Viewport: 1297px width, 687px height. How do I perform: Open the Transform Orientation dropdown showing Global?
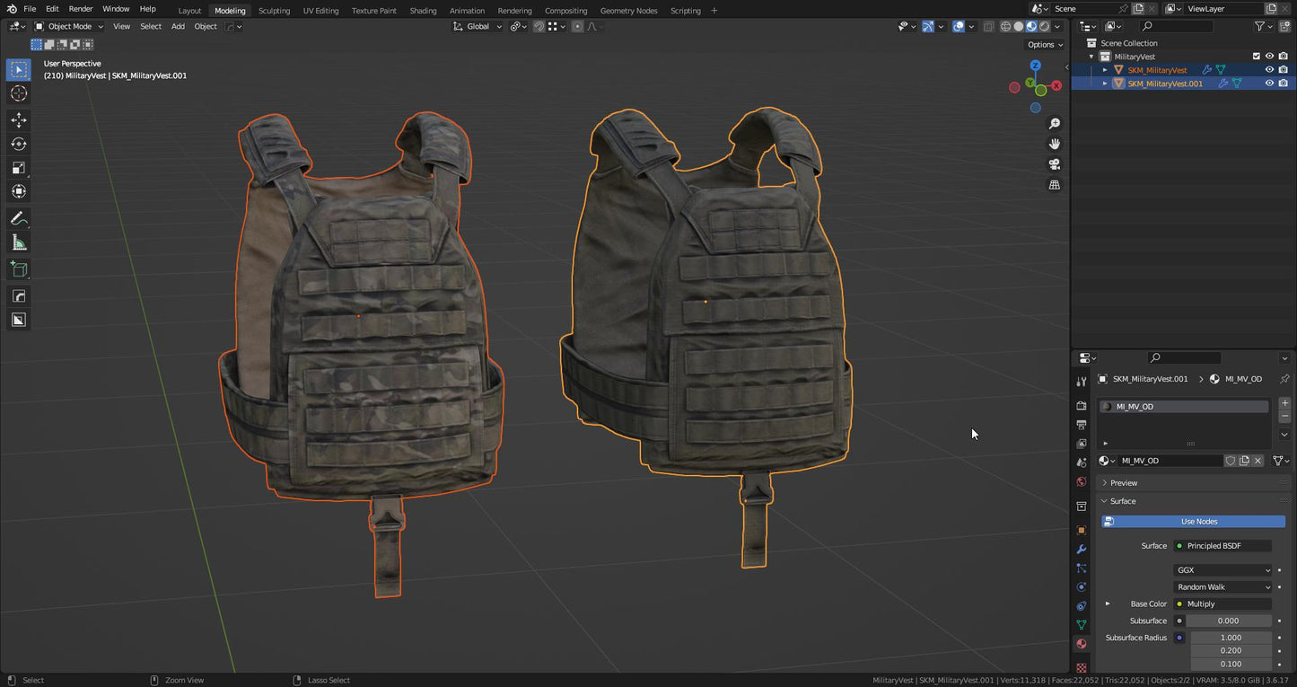pos(477,26)
